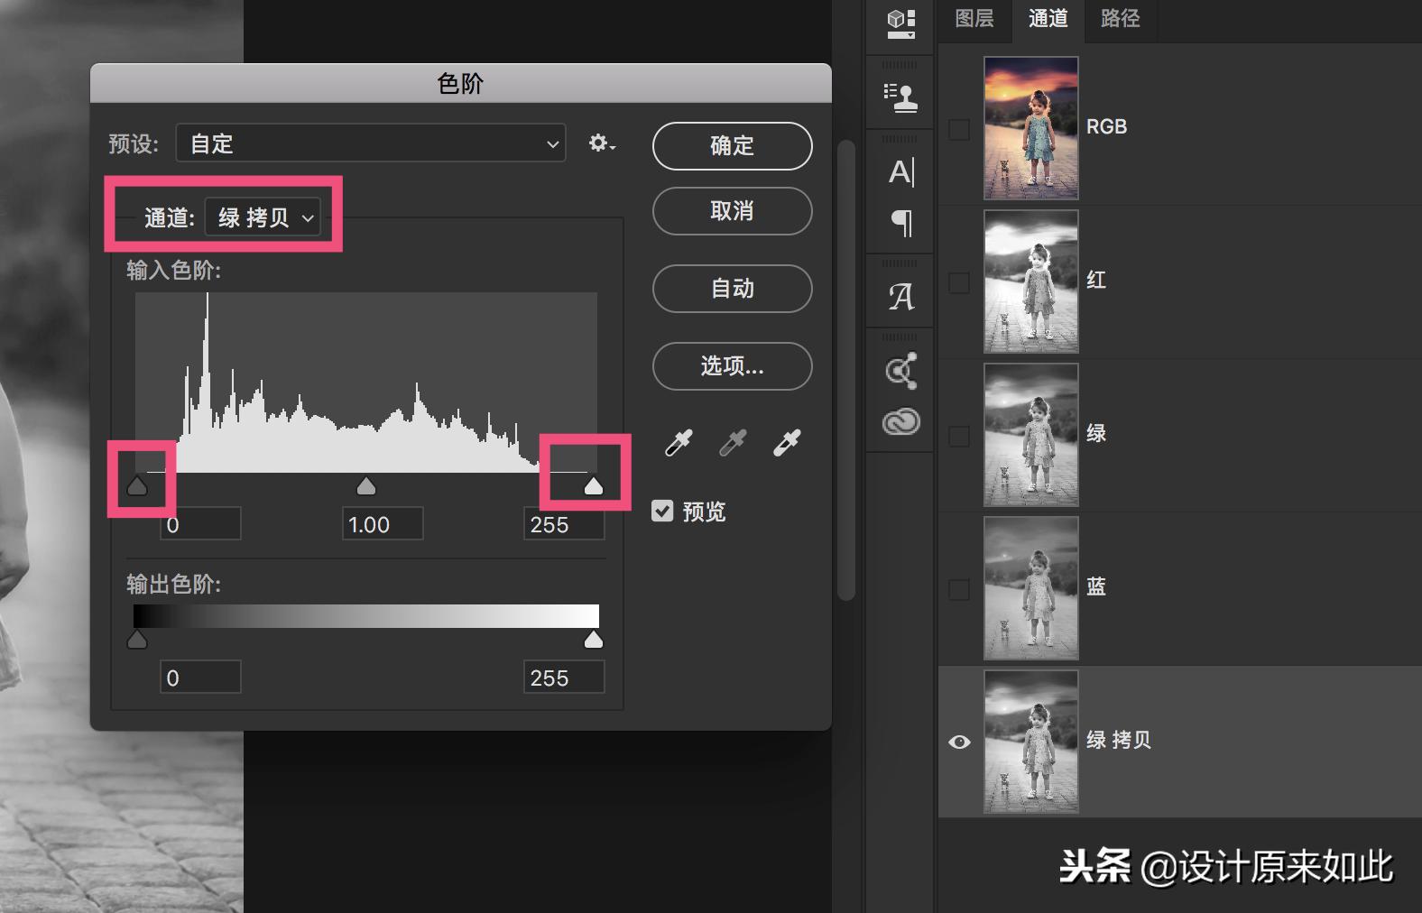The width and height of the screenshot is (1422, 913).
Task: Open the 3D panel cube icon
Action: coord(901,23)
